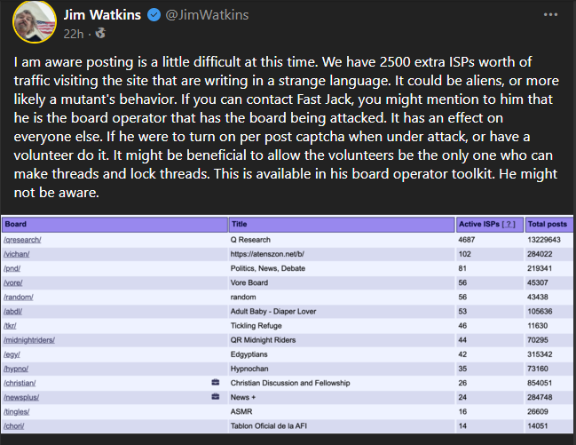Click the globe visibility icon beside 22h

[x=100, y=34]
